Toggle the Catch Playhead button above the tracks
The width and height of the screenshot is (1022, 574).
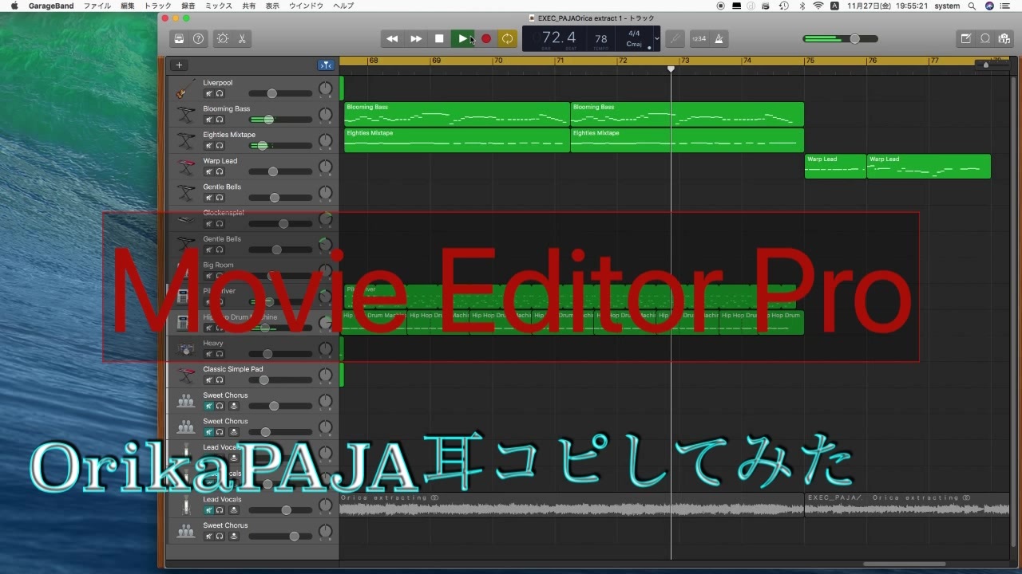click(x=326, y=65)
